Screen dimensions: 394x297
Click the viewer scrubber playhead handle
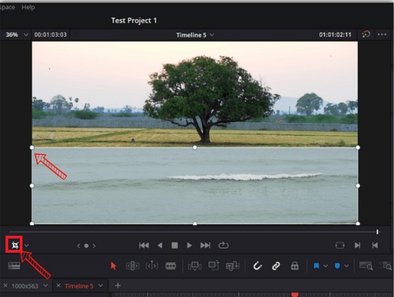pyautogui.click(x=378, y=232)
